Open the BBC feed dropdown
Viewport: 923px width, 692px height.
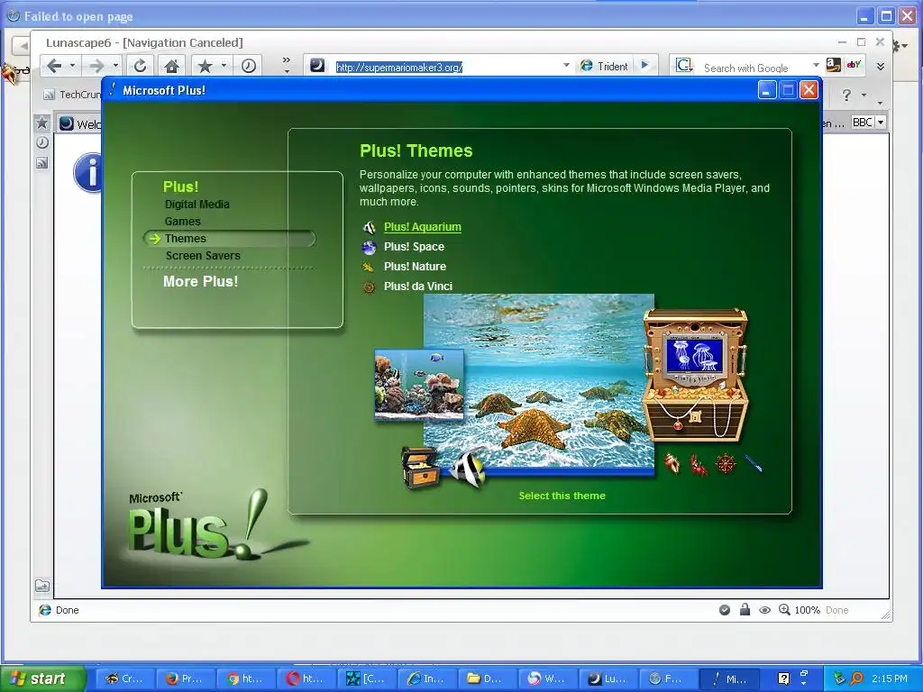pyautogui.click(x=881, y=123)
